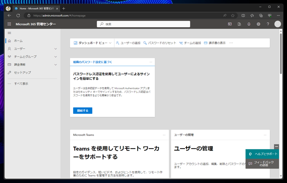The width and height of the screenshot is (287, 183).
Task: Open the app launcher waffle icon
Action: (9, 24)
